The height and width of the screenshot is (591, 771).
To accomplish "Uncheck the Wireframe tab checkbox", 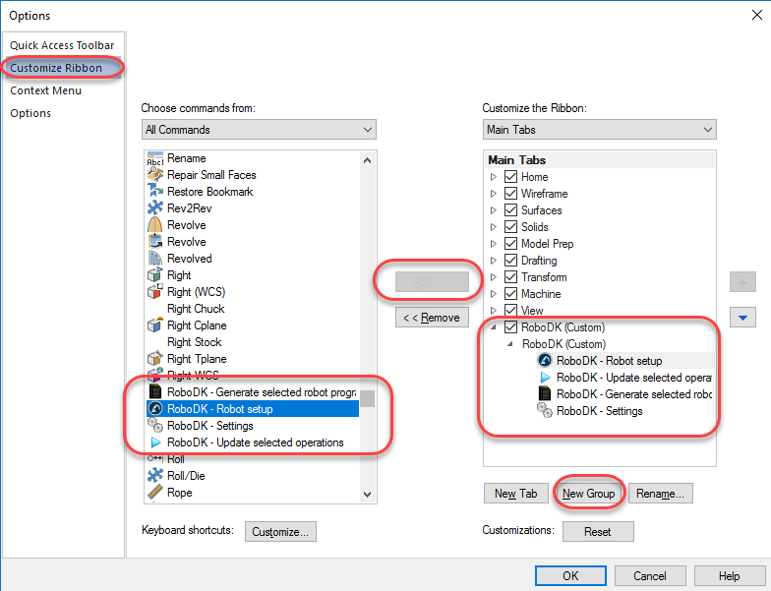I will 510,194.
